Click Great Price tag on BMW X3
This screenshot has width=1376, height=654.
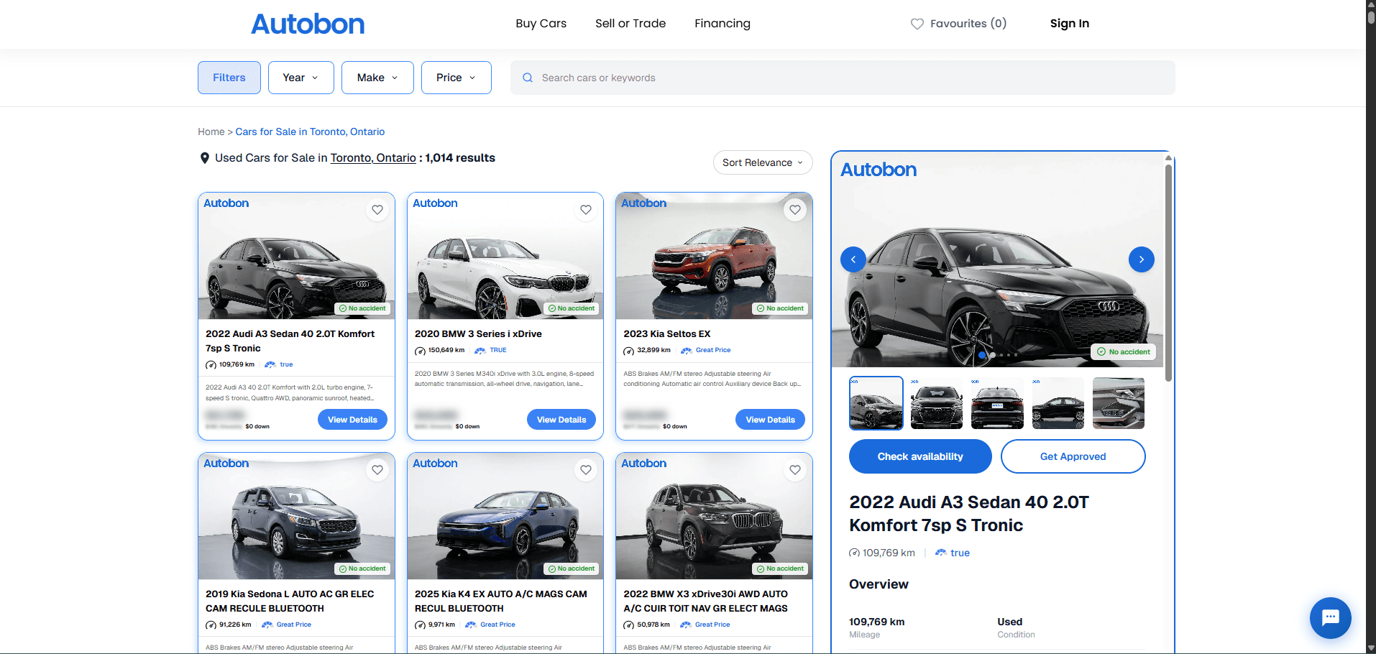click(705, 625)
